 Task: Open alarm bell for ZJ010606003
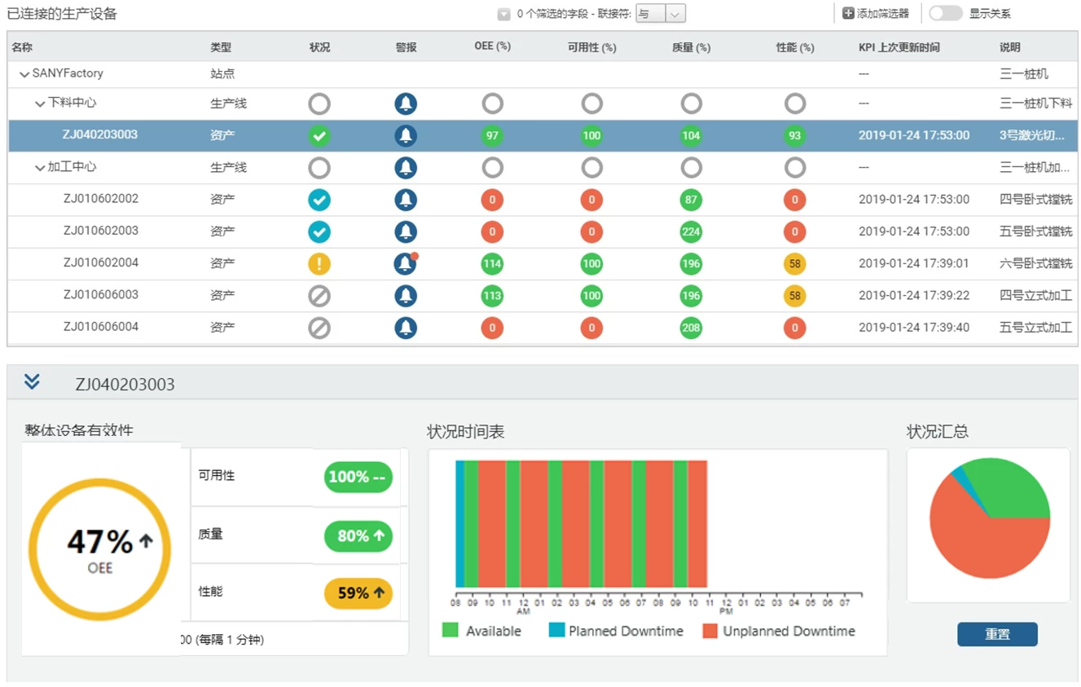[x=406, y=295]
